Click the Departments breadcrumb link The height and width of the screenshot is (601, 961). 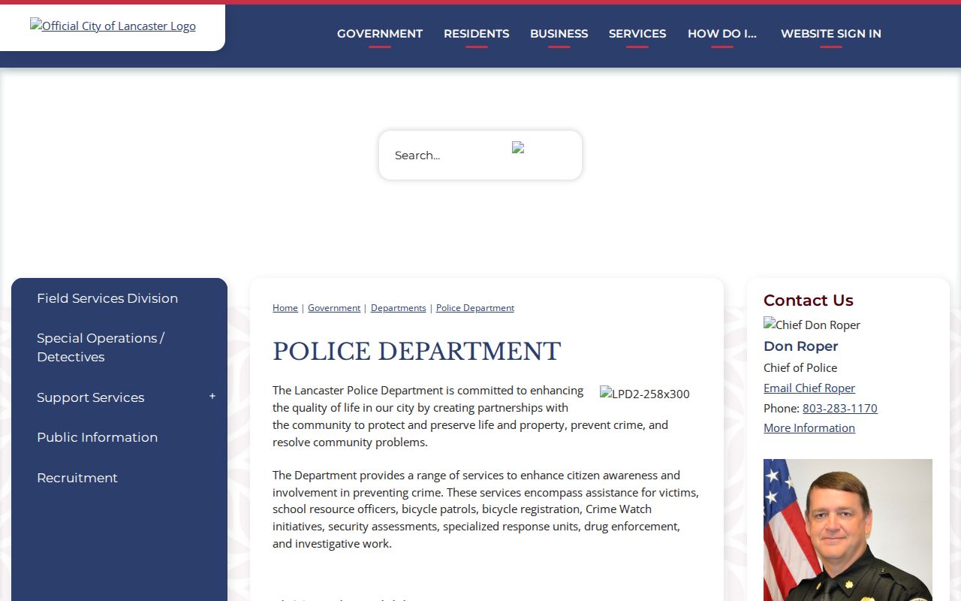tap(398, 308)
